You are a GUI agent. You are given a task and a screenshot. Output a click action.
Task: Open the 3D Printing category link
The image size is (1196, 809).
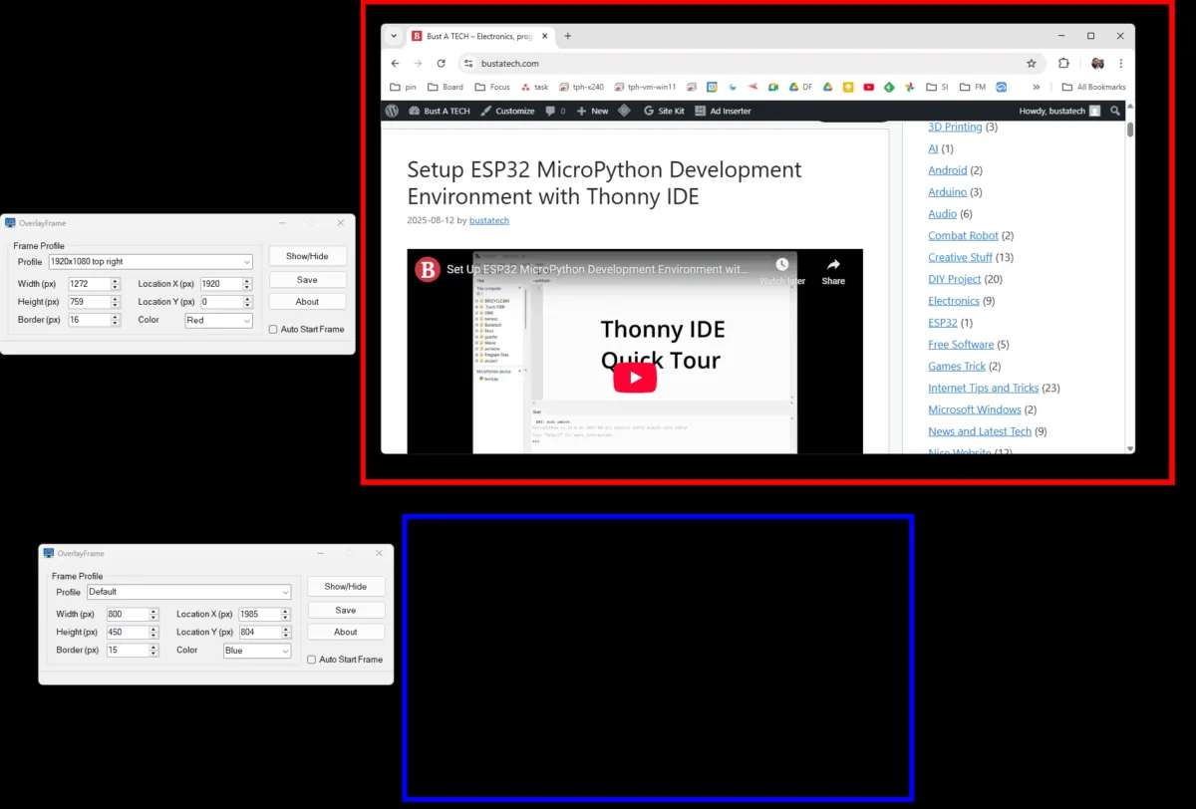pos(955,128)
